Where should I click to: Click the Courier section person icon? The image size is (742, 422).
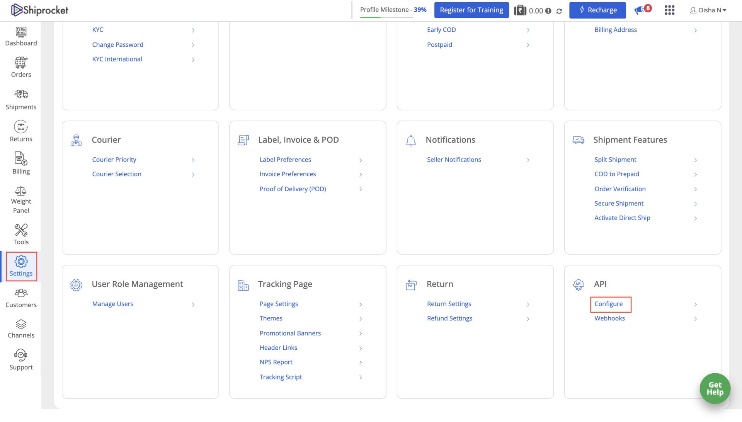tap(76, 140)
